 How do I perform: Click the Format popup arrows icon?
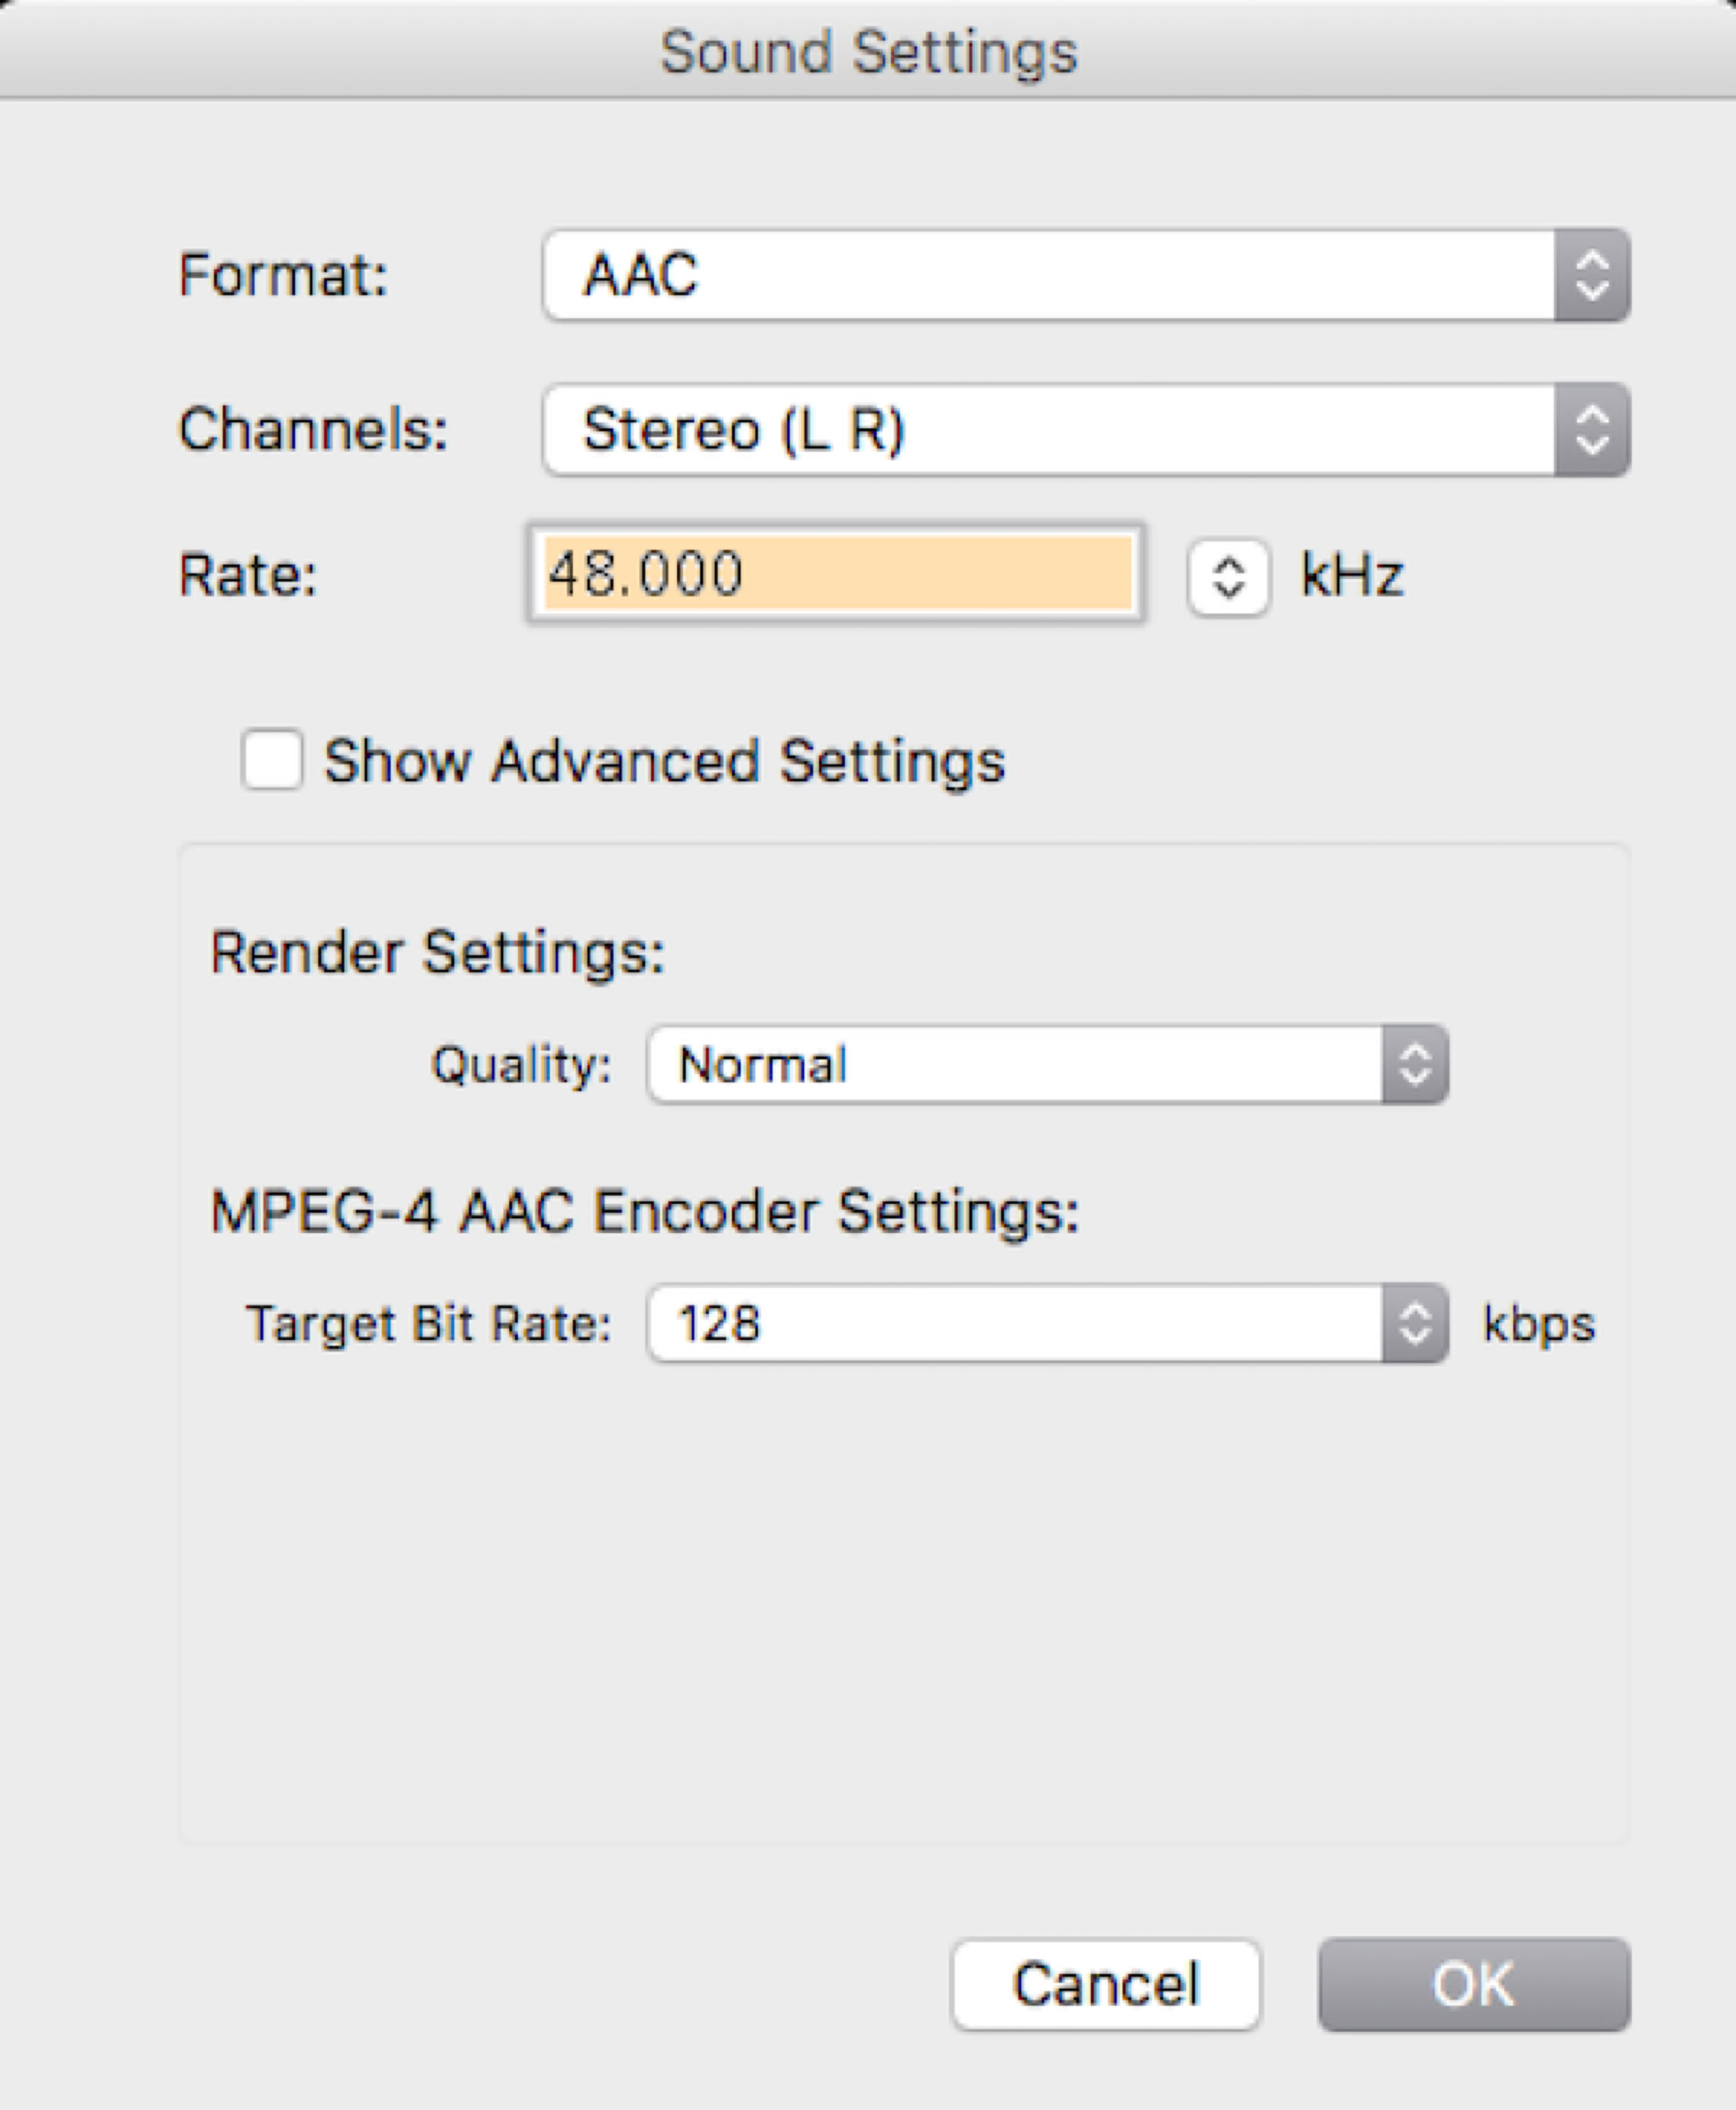(1591, 275)
